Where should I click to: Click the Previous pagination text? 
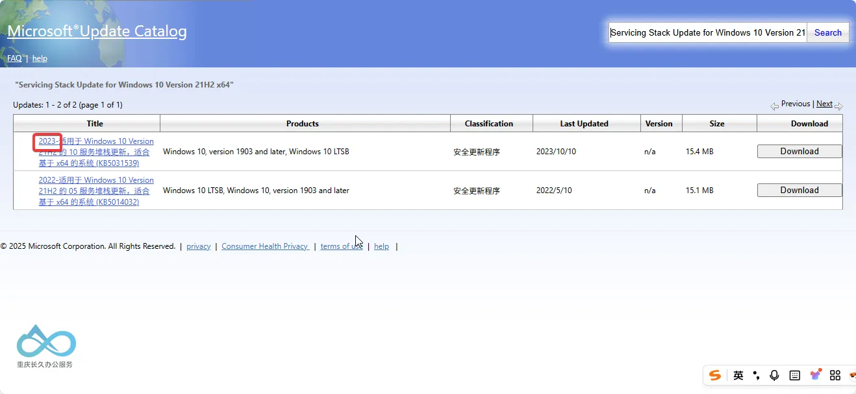coord(796,104)
